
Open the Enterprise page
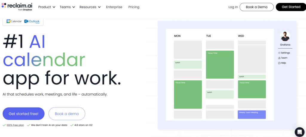pyautogui.click(x=114, y=7)
